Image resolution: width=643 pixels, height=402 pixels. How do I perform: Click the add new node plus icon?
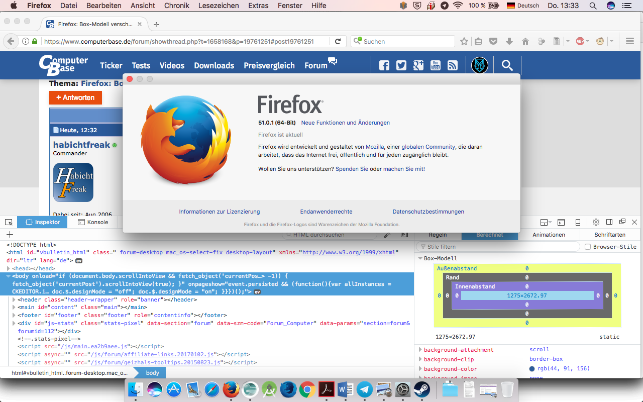pos(10,235)
